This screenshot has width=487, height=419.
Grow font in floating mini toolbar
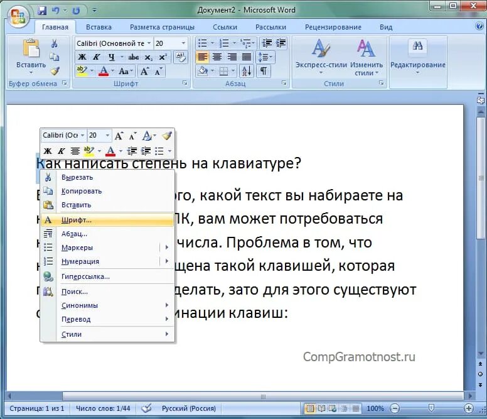119,136
